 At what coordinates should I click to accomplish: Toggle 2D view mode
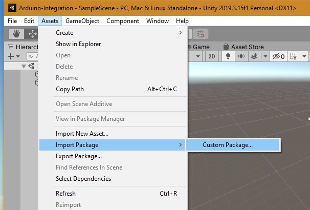212,56
